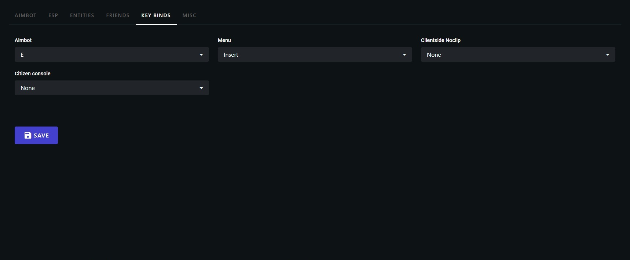
Task: Open the Menu key dropdown showing Insert
Action: pyautogui.click(x=310, y=54)
